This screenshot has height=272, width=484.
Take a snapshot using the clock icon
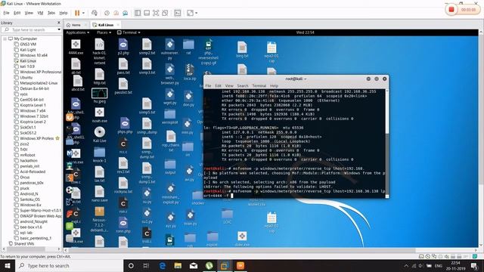[x=107, y=13]
